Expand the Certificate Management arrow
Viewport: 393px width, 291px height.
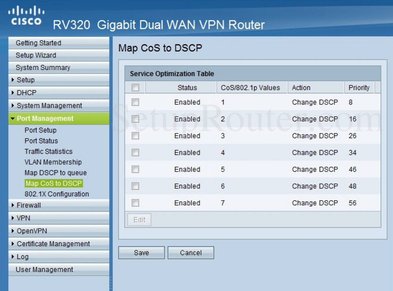click(13, 244)
